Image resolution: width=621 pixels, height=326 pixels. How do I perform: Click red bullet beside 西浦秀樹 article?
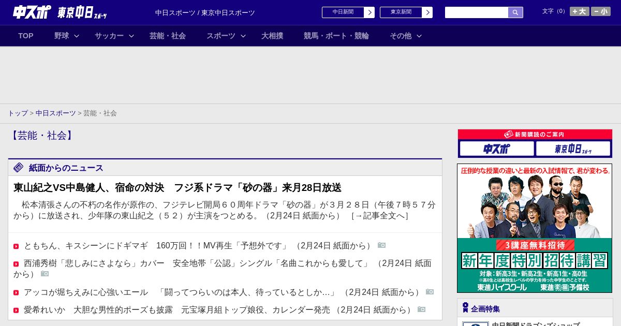tap(16, 264)
